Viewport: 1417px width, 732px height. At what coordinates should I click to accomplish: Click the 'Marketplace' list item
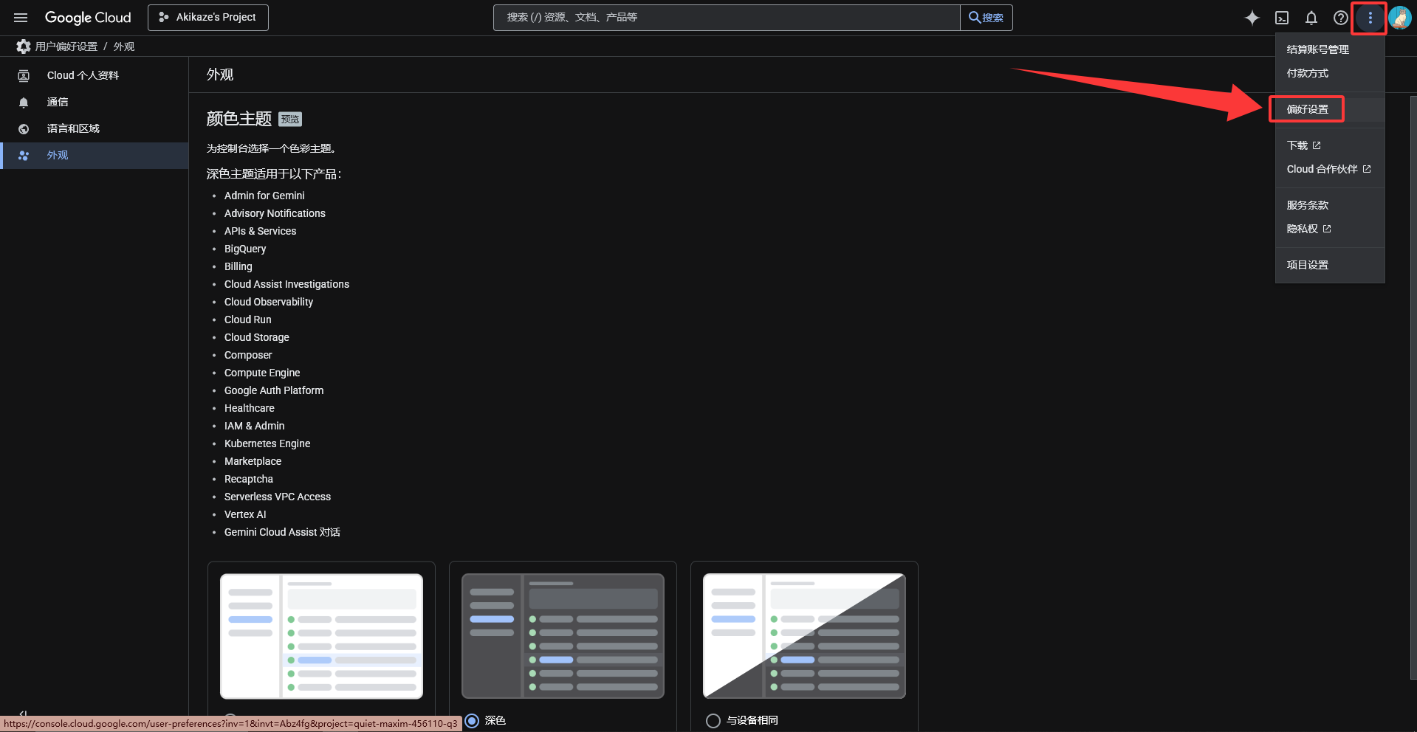(253, 461)
